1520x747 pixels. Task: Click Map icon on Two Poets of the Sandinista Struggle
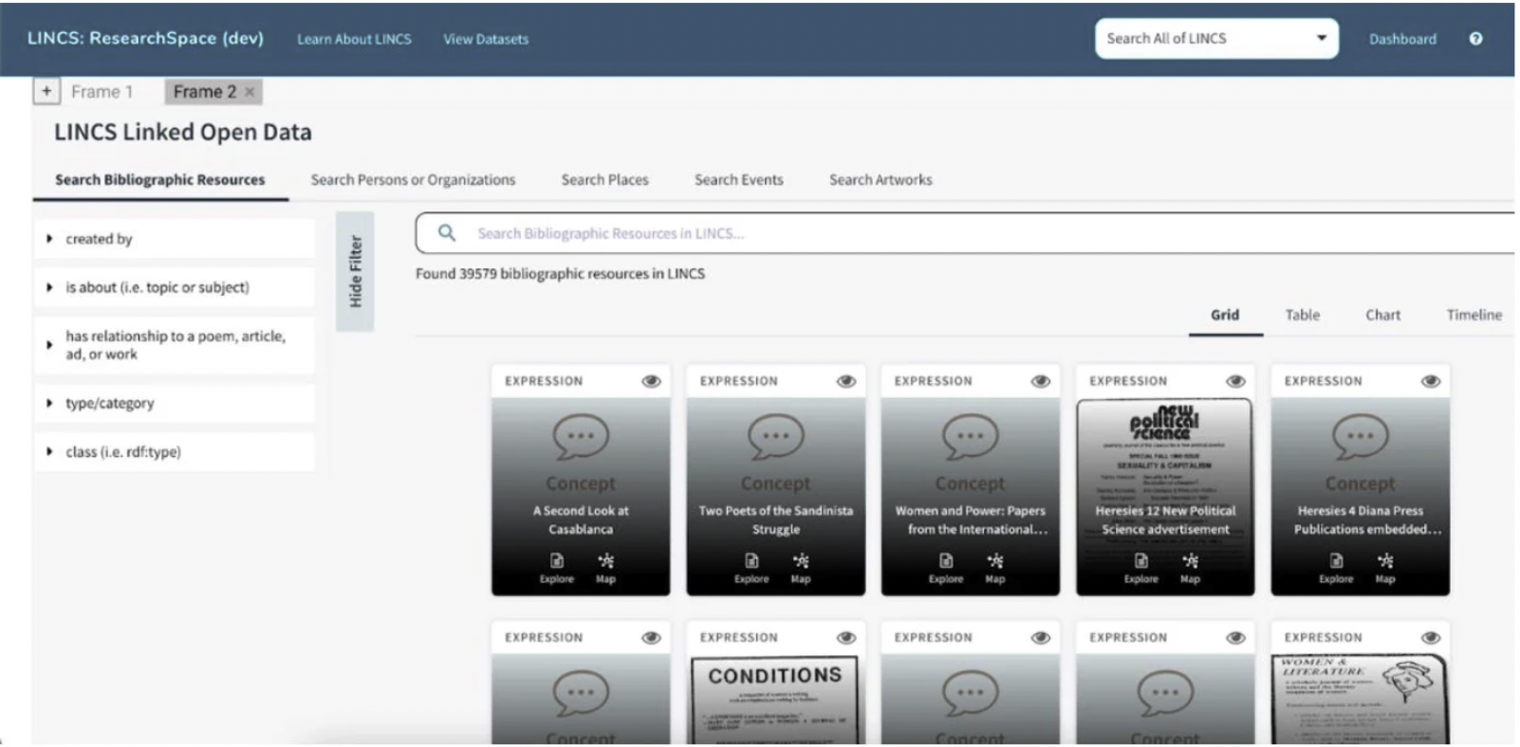801,561
